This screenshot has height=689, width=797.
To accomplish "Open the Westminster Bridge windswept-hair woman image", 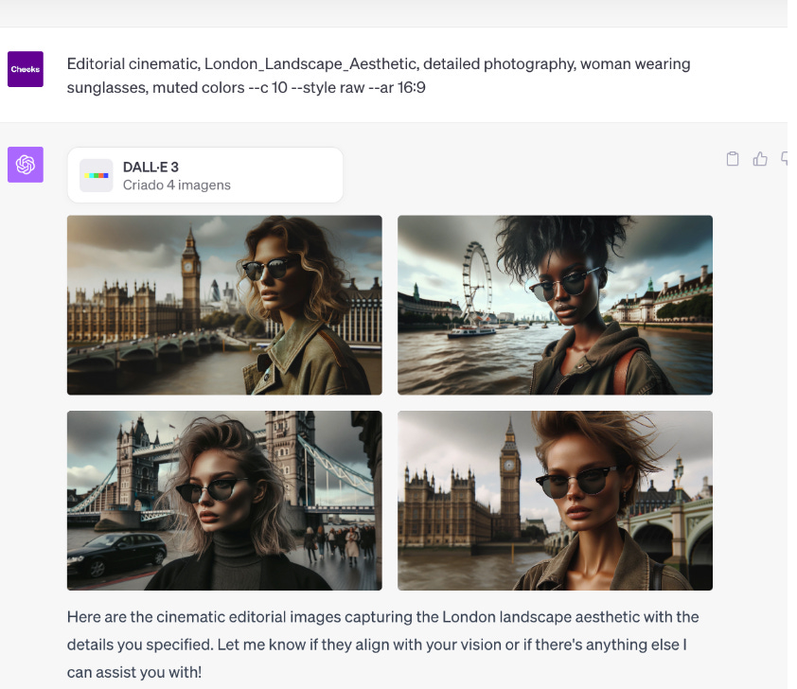I will coord(555,501).
